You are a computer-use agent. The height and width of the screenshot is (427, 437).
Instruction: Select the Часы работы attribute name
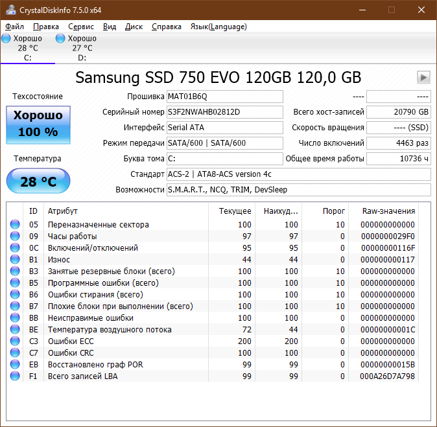click(73, 237)
